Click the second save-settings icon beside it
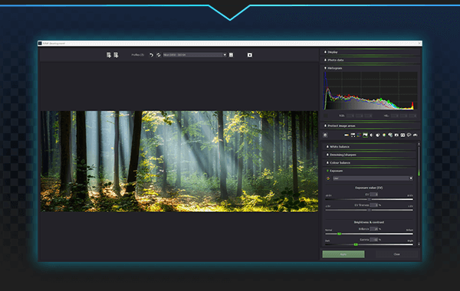The image size is (460, 291). point(116,55)
